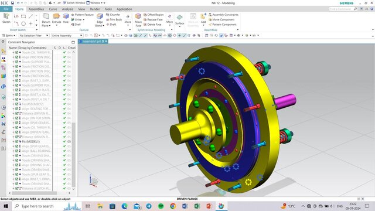Expand the Fix (ASSEMBLY2) tree node
Screen dimensions: 375x211
(x=13, y=104)
